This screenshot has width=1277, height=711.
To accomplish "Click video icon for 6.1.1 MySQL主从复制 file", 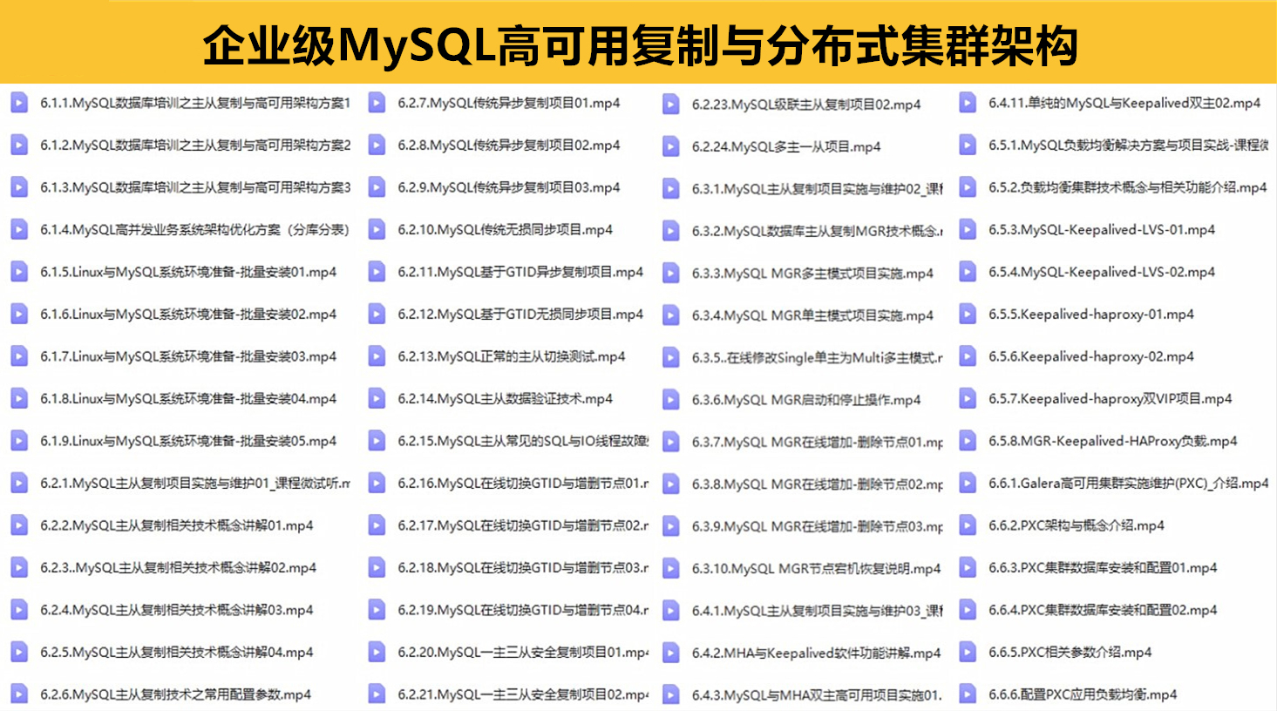I will pos(19,103).
